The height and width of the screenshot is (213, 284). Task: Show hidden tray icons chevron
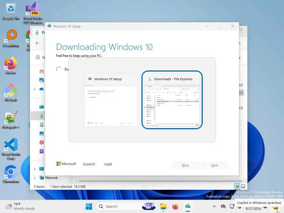[214, 206]
